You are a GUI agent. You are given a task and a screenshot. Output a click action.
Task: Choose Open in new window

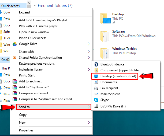coord(51,32)
